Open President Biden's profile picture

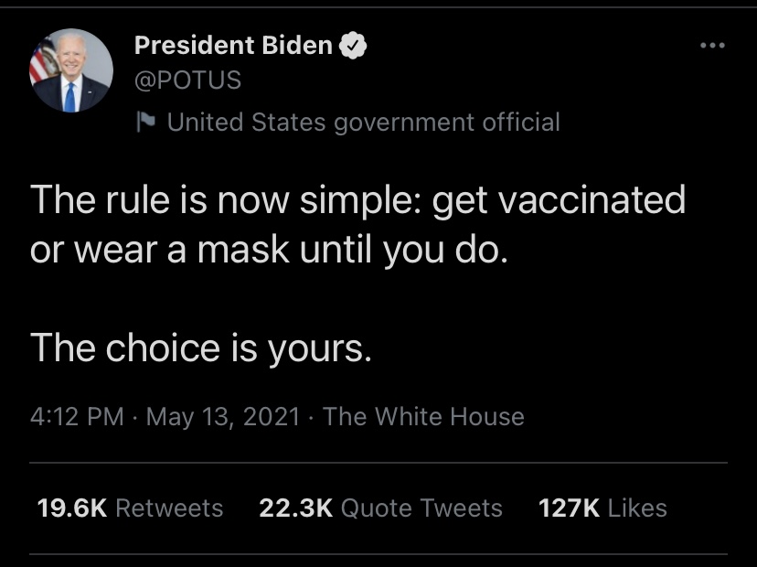click(70, 71)
